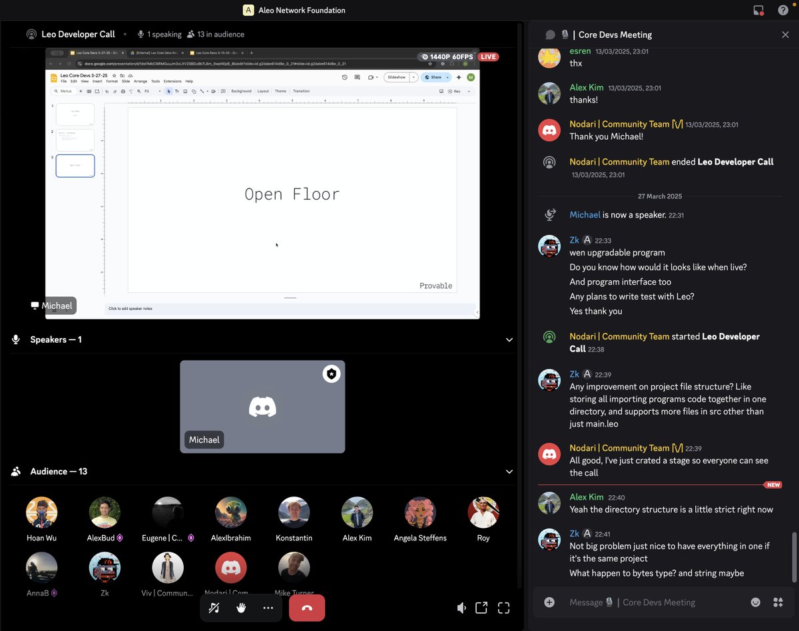Screen dimensions: 799x631
Task: Click Mike Turner's avatar in audience
Action: click(294, 568)
